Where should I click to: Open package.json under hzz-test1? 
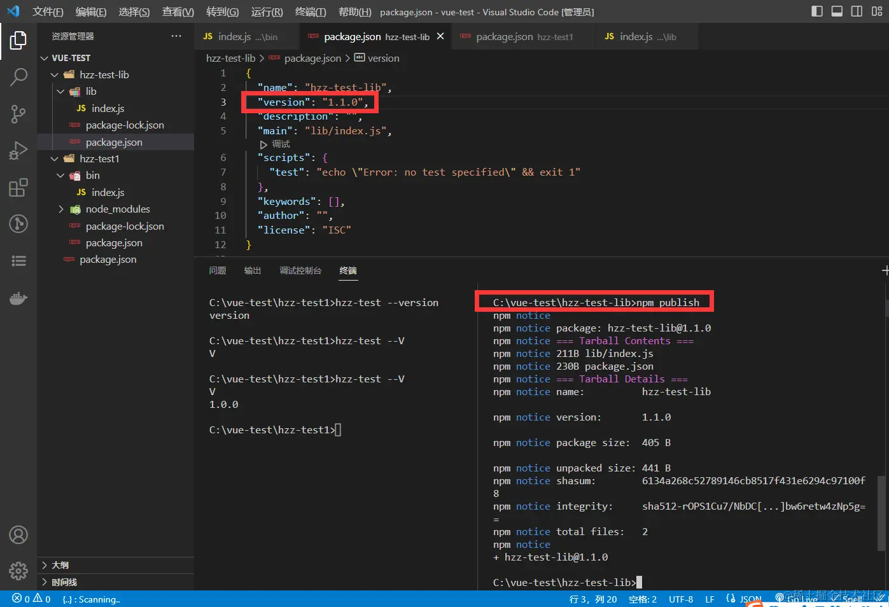(115, 243)
